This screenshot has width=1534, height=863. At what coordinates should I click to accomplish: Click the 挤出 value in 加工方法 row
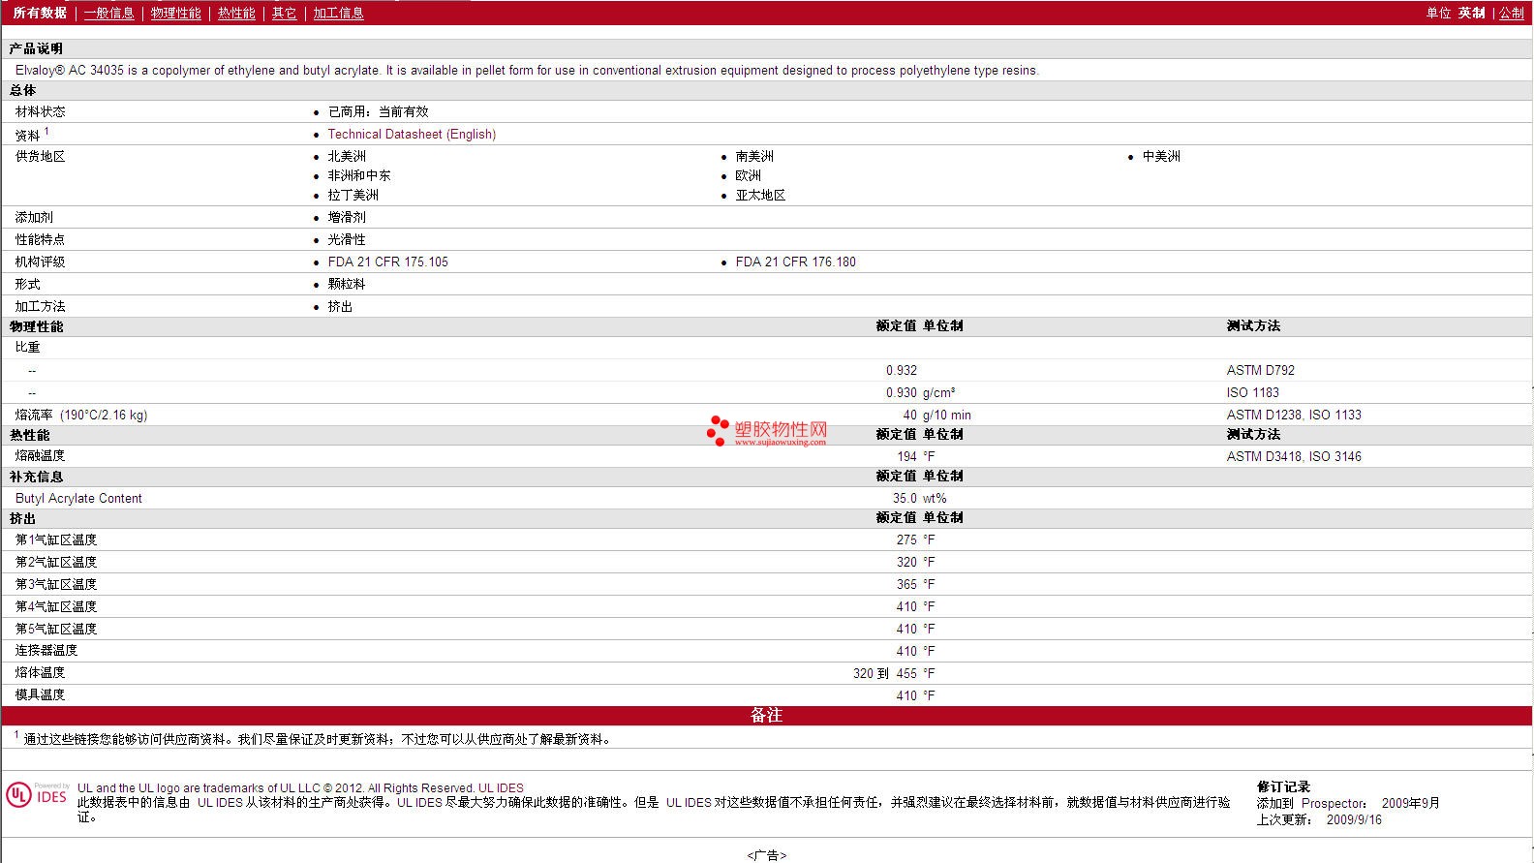coord(340,307)
